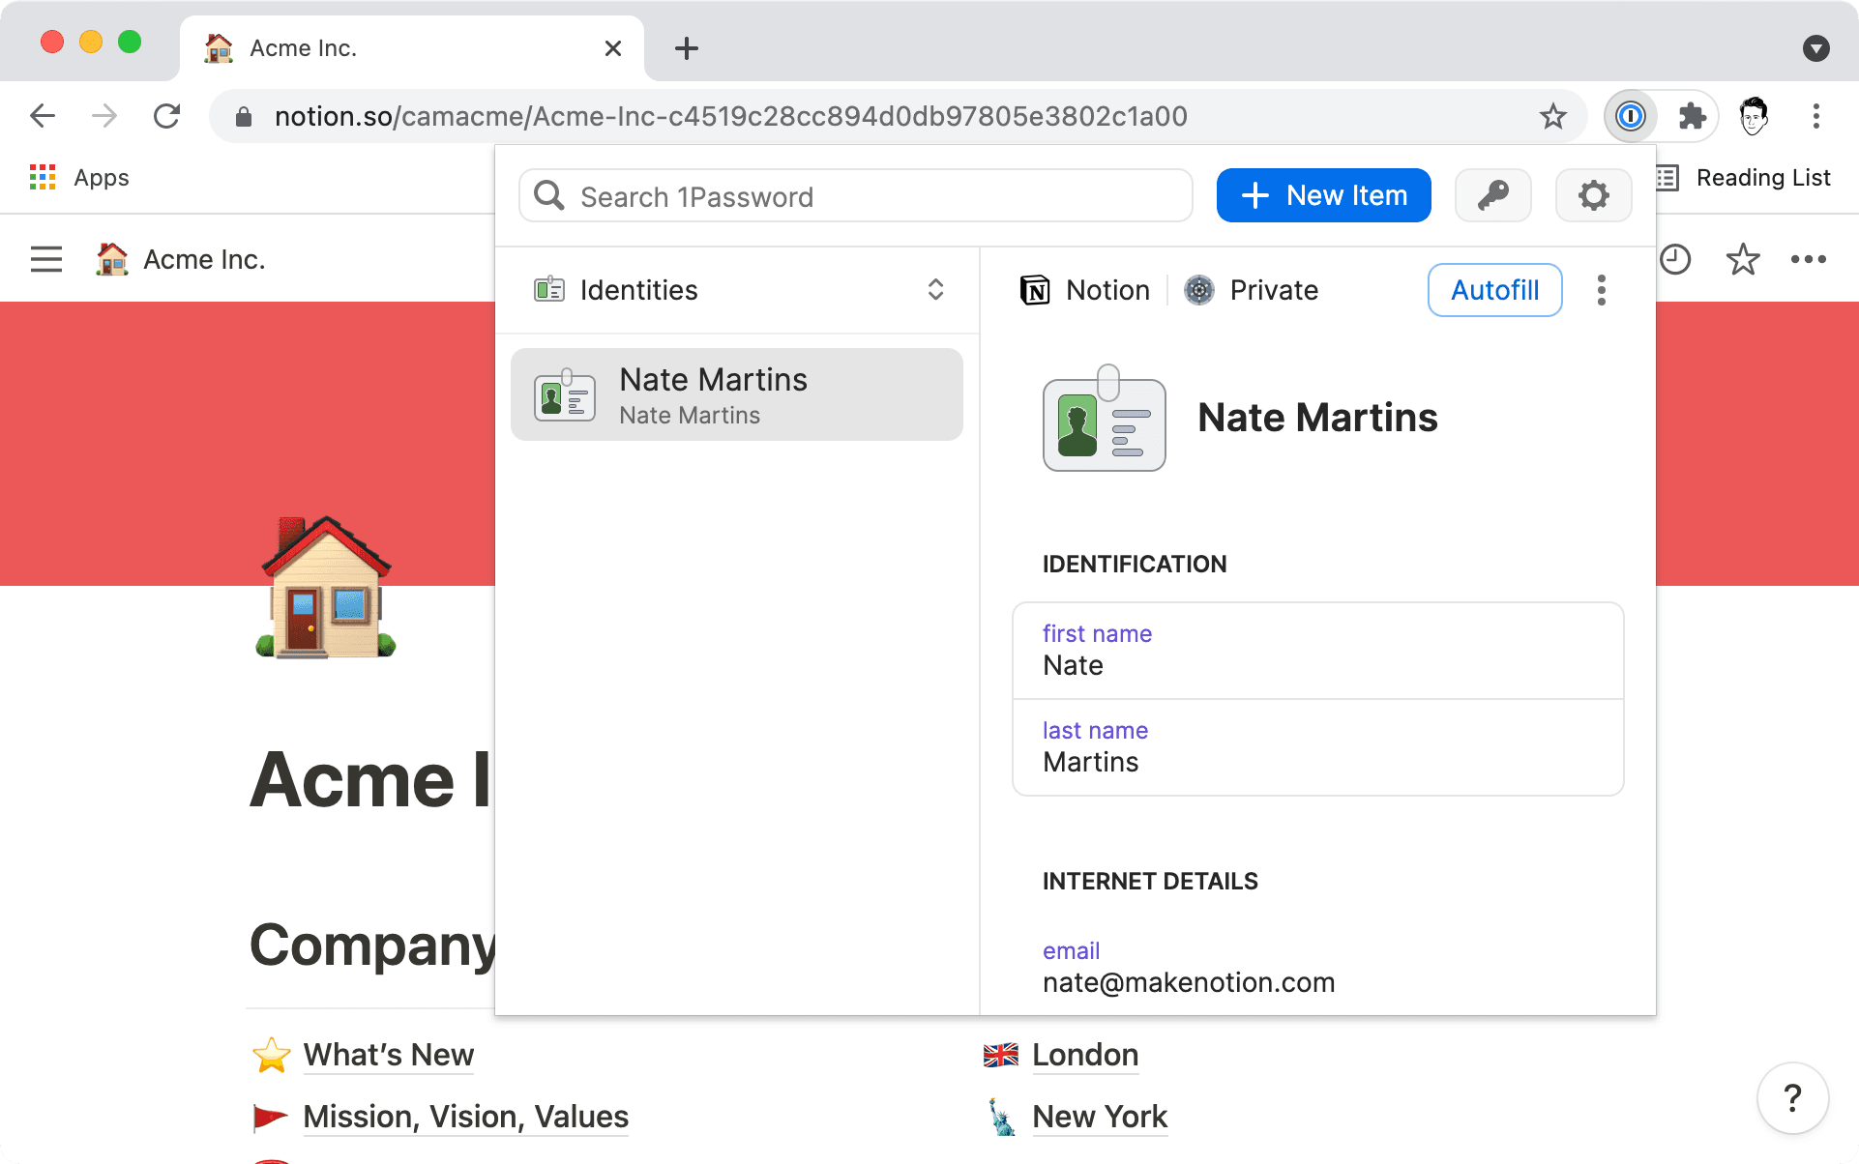Open the help question mark button
Image resolution: width=1859 pixels, height=1164 pixels.
(1794, 1097)
